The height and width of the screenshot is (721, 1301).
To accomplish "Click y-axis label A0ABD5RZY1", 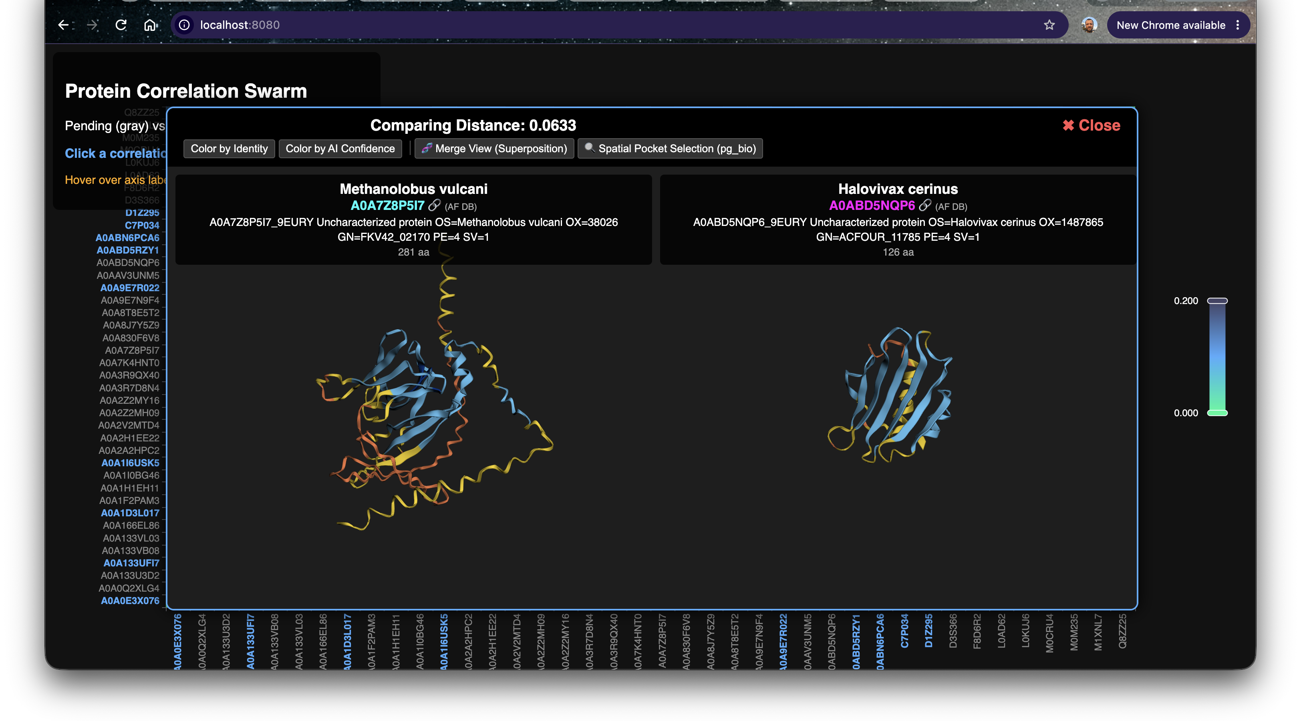I will point(128,250).
